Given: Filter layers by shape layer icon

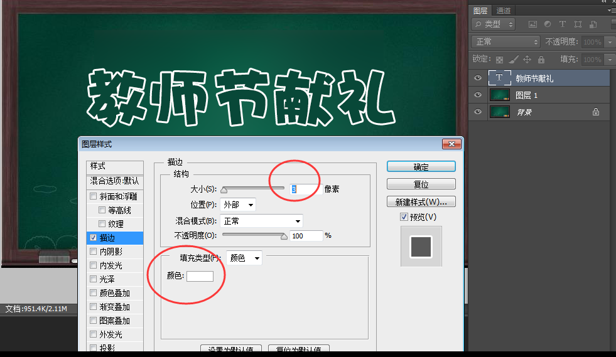Looking at the screenshot, I should click(578, 24).
